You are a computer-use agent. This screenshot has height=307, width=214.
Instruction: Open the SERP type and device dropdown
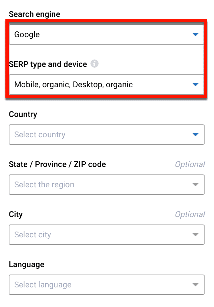[107, 85]
